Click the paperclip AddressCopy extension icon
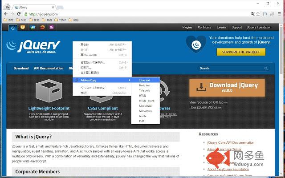Viewport: 285px width, 178px height. [272, 14]
